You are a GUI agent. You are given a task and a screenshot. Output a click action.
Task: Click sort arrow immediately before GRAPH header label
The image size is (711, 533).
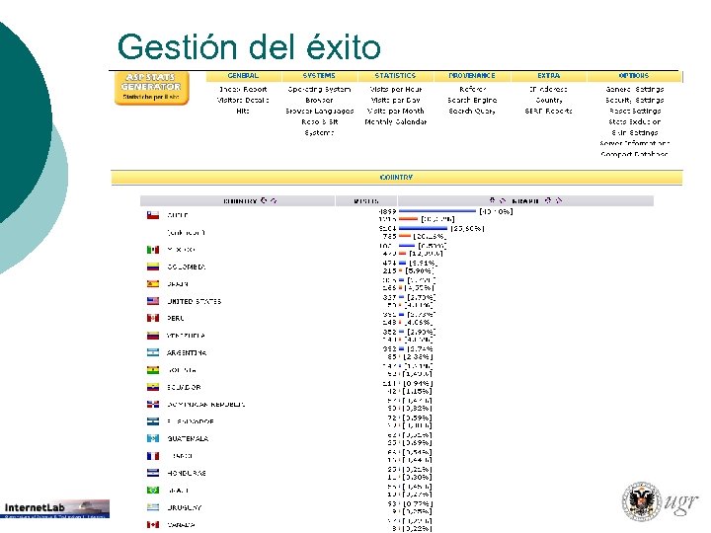click(503, 200)
